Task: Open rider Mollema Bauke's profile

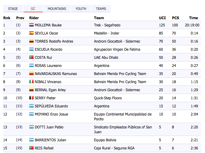Action: tap(48, 25)
